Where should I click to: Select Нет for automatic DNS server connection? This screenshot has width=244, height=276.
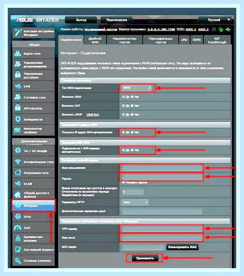pos(132,150)
